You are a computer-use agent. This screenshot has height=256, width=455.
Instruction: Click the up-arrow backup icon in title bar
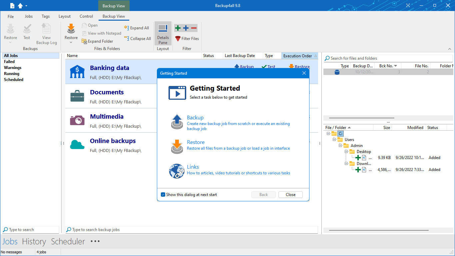20,6
